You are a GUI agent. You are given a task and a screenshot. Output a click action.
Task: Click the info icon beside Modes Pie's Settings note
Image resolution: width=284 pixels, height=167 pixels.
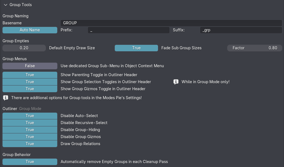pyautogui.click(x=6, y=98)
